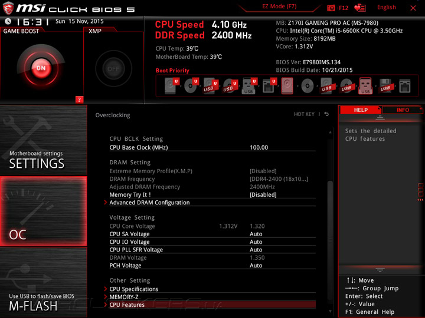Image resolution: width=425 pixels, height=318 pixels.
Task: Open the Memory Try It! [Disabled] option
Action: pyautogui.click(x=212, y=195)
